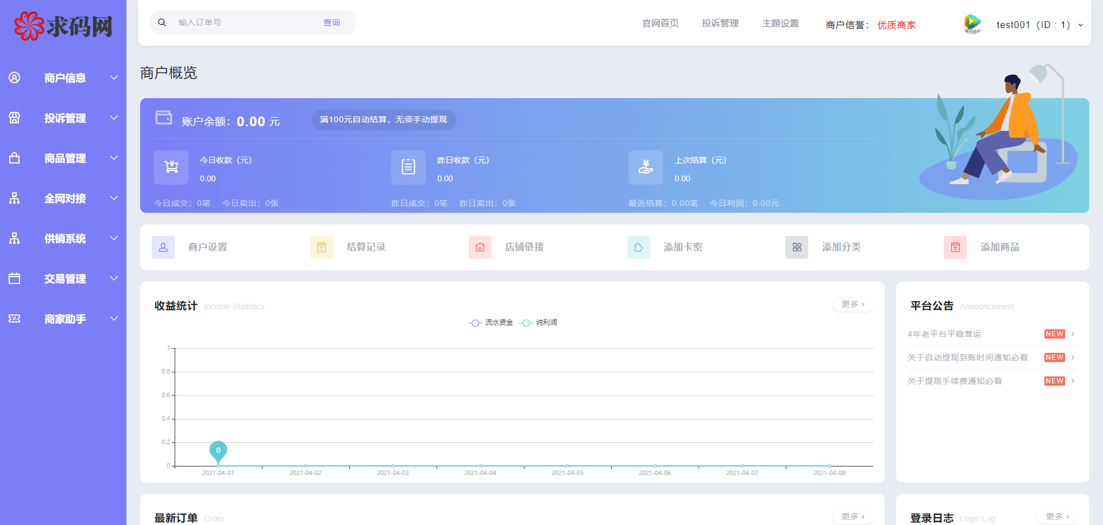1103x525 pixels.
Task: Select 交易管理 label in the sidebar
Action: (65, 279)
